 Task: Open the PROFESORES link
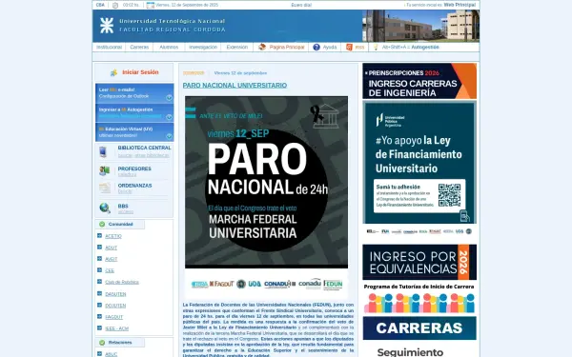click(134, 169)
